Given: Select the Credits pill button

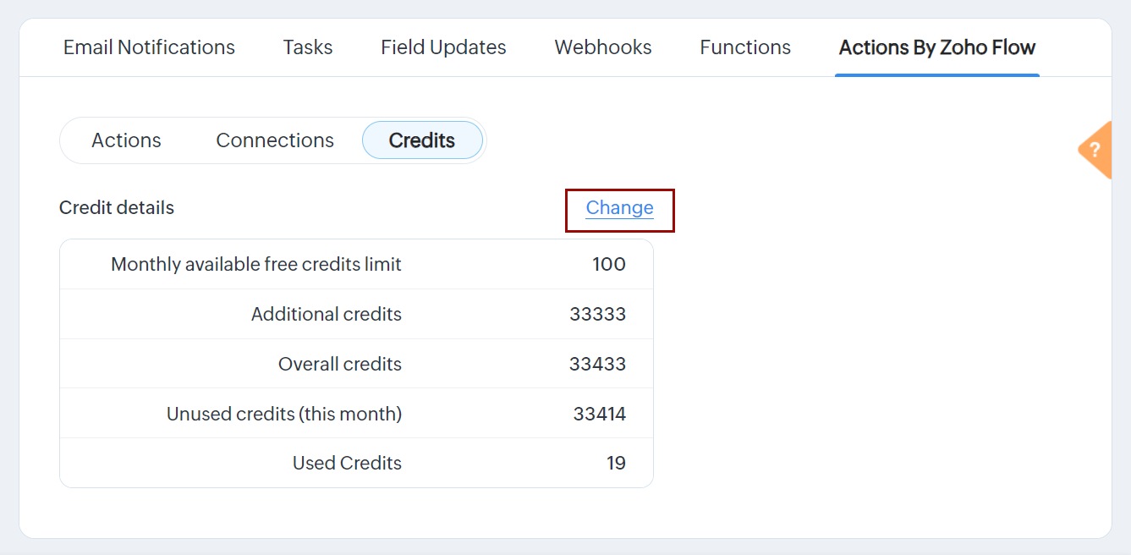Looking at the screenshot, I should click(422, 140).
